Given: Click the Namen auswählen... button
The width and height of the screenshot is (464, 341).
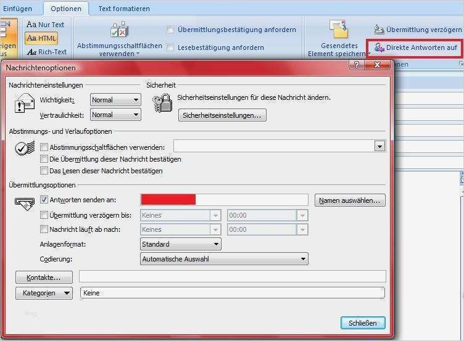Looking at the screenshot, I should pos(350,200).
